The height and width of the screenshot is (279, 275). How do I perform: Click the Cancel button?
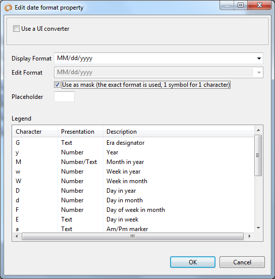(x=242, y=262)
